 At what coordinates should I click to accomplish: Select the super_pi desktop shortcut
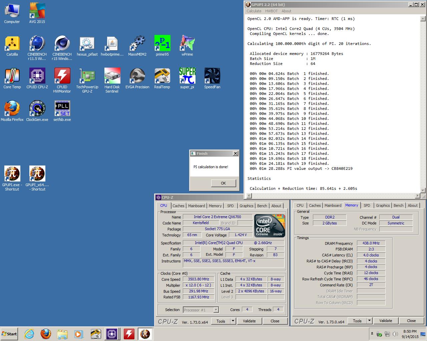[x=187, y=79]
